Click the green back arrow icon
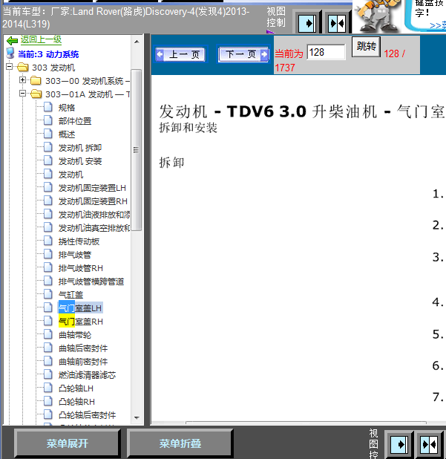 tap(13, 40)
